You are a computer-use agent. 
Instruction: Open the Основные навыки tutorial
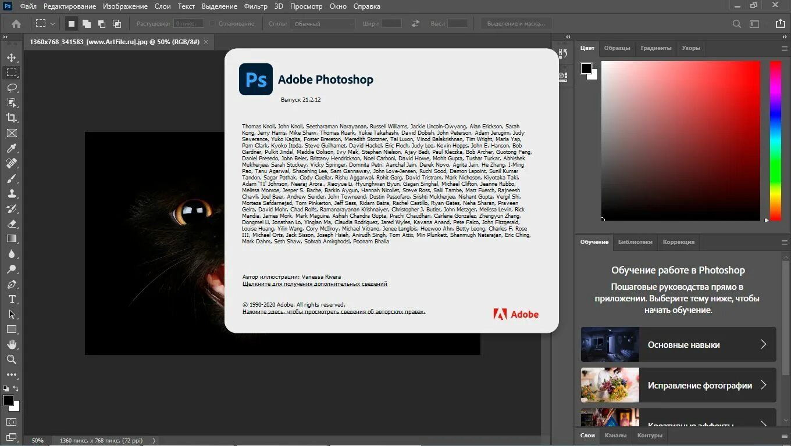678,344
